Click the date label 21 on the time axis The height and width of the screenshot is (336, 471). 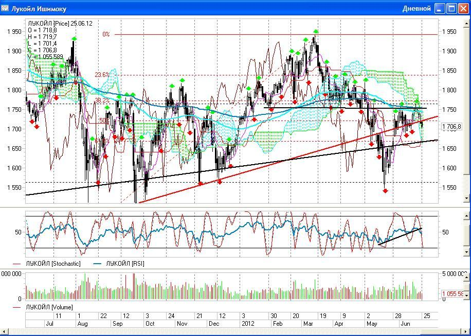click(199, 315)
